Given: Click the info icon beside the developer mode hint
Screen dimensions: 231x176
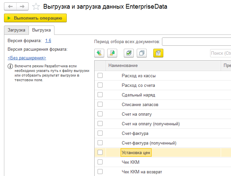Looking at the screenshot, I should coord(10,66).
